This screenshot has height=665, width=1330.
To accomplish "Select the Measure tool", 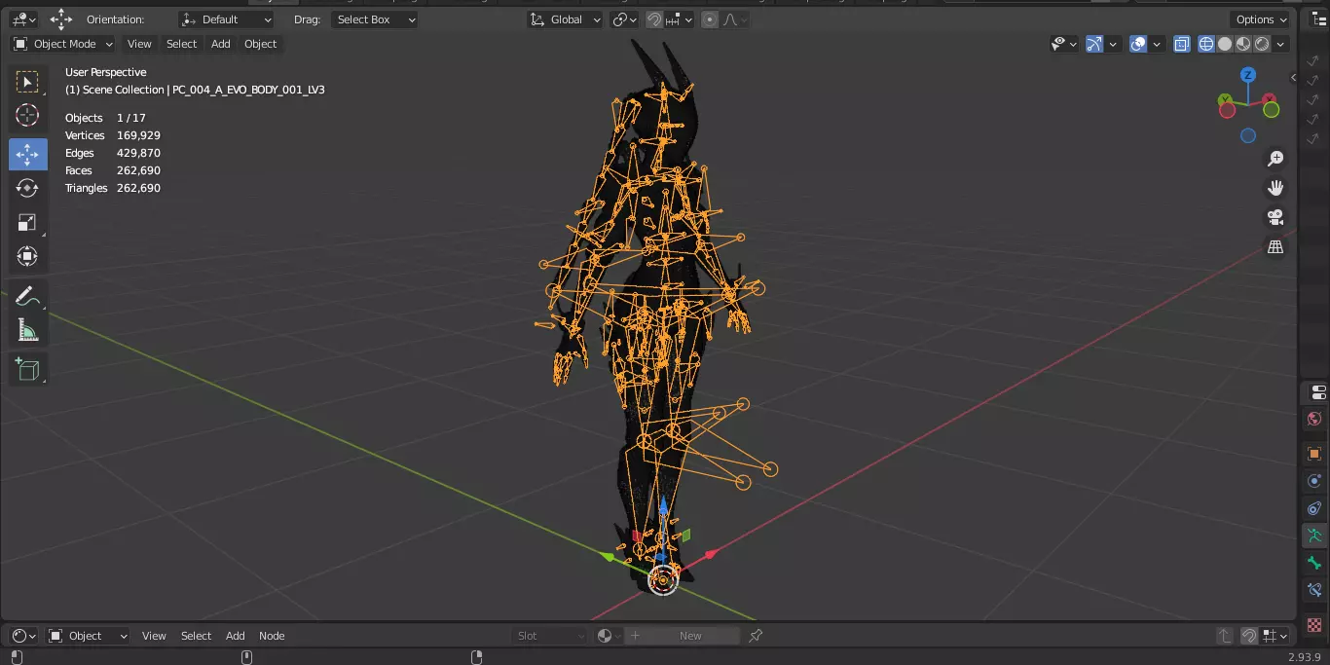I will [27, 331].
